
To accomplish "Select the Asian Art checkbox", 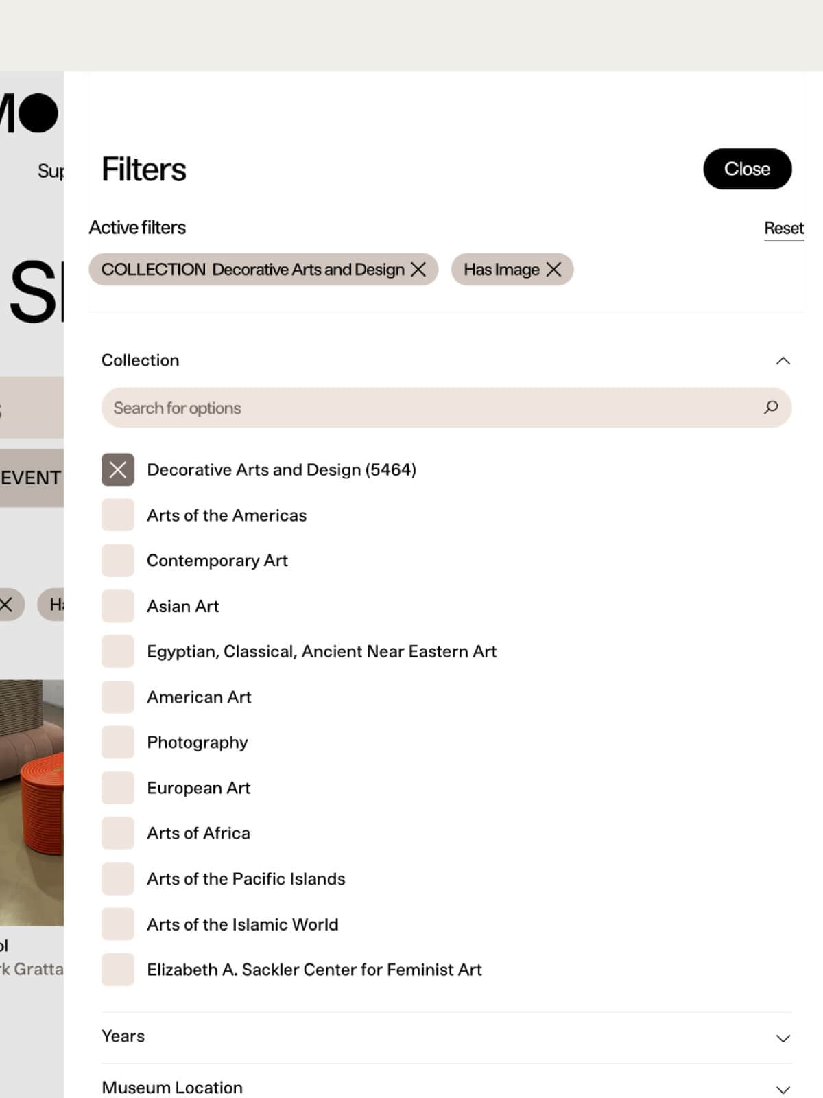I will [x=118, y=606].
